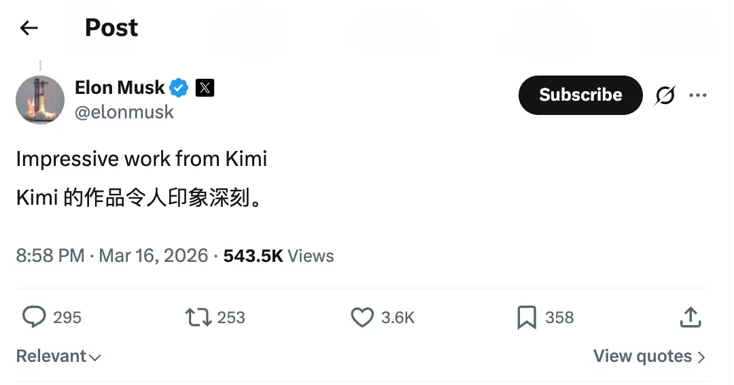The width and height of the screenshot is (734, 385).
Task: Click the 543.5K Views count
Action: (279, 256)
